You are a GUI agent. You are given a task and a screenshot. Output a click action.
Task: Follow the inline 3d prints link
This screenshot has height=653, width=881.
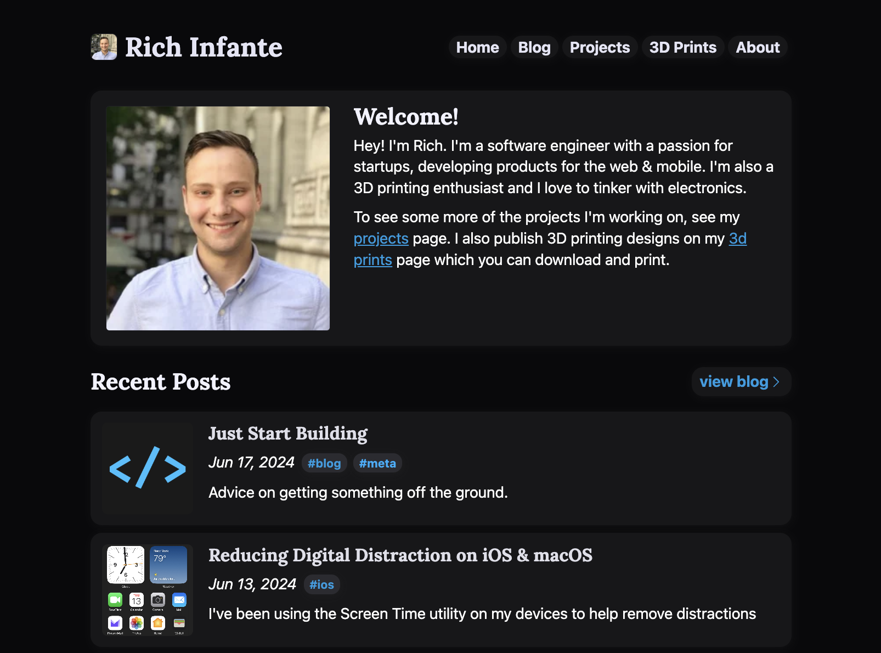(737, 239)
